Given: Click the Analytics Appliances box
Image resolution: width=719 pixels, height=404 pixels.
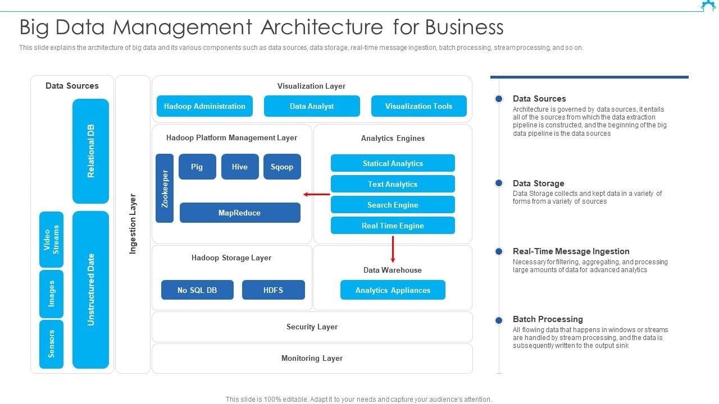Looking at the screenshot, I should point(393,290).
